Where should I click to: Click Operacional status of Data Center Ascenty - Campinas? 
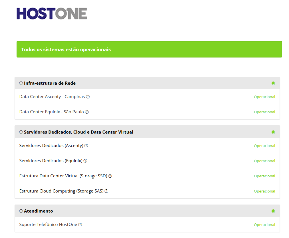pyautogui.click(x=264, y=97)
